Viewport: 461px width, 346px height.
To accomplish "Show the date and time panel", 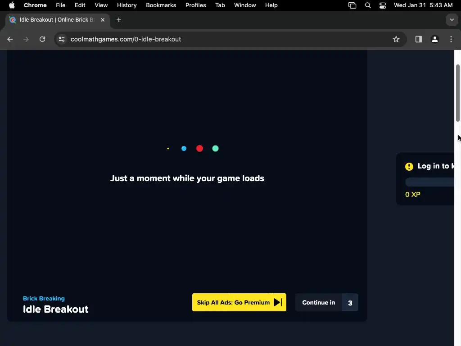I will pyautogui.click(x=423, y=5).
